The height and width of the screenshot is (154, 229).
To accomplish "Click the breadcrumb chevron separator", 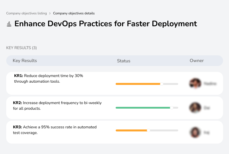I will 50,14.
